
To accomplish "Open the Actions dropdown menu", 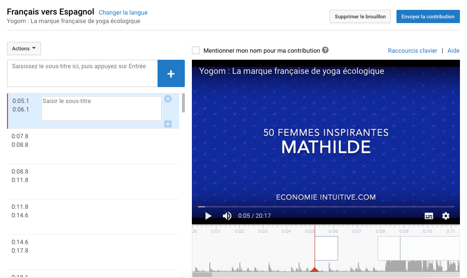I will (x=24, y=48).
